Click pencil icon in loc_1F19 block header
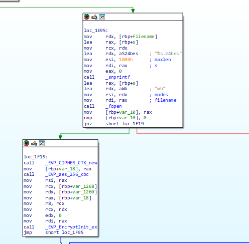The width and height of the screenshot is (249, 244). click(x=34, y=143)
